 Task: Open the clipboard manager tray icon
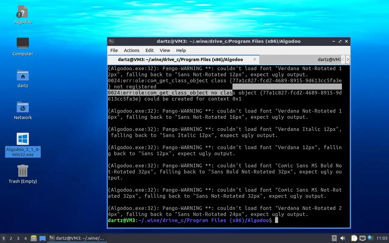[354, 238]
